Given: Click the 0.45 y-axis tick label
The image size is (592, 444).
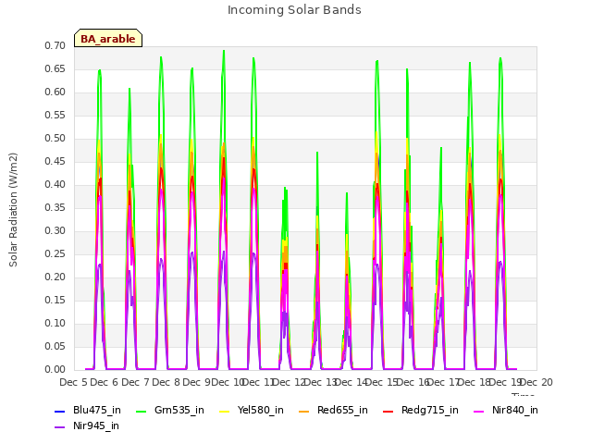Looking at the screenshot, I should tap(55, 161).
